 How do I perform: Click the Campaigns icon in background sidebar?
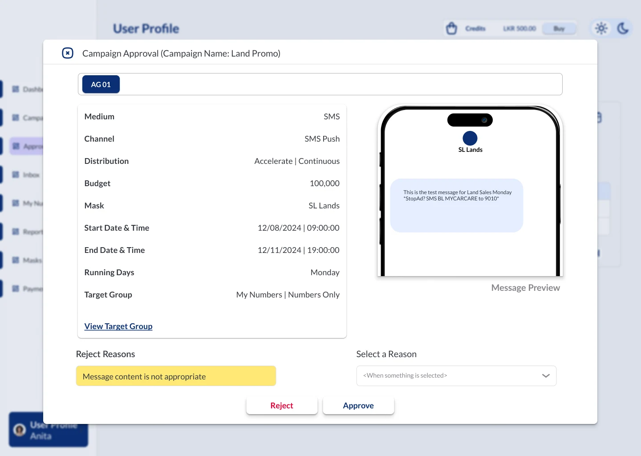[16, 118]
